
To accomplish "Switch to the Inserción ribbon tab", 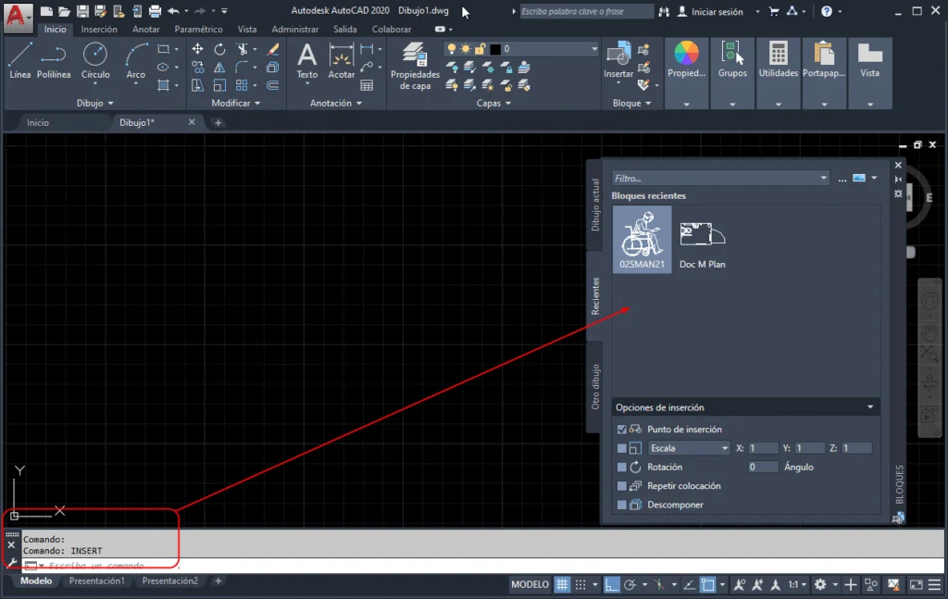I will click(x=101, y=29).
